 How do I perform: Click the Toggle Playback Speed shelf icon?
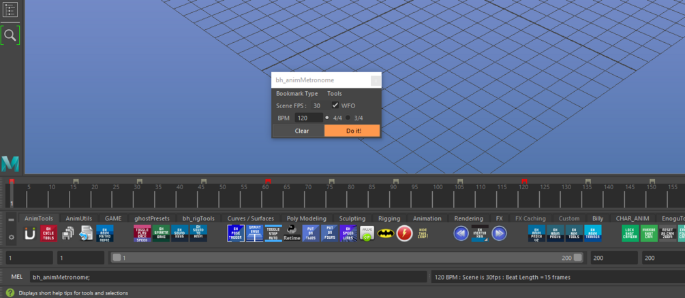coord(142,233)
